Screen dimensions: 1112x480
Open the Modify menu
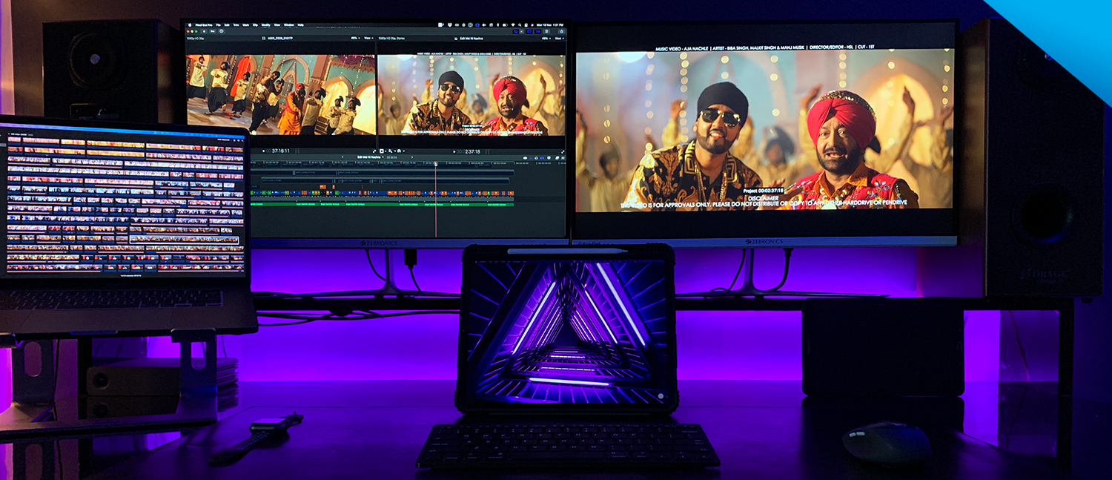(x=265, y=25)
